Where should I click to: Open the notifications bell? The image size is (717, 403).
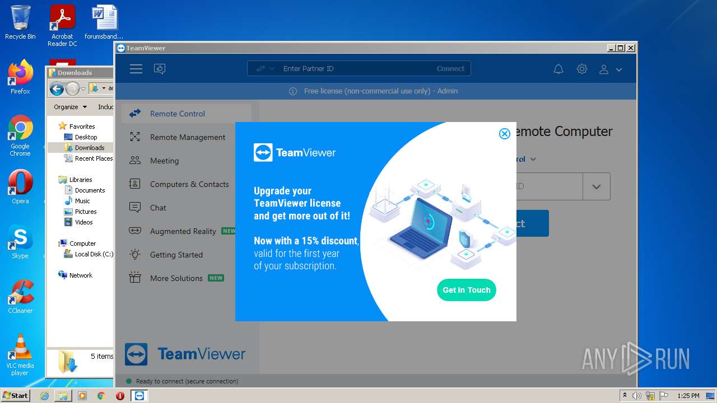(x=558, y=69)
